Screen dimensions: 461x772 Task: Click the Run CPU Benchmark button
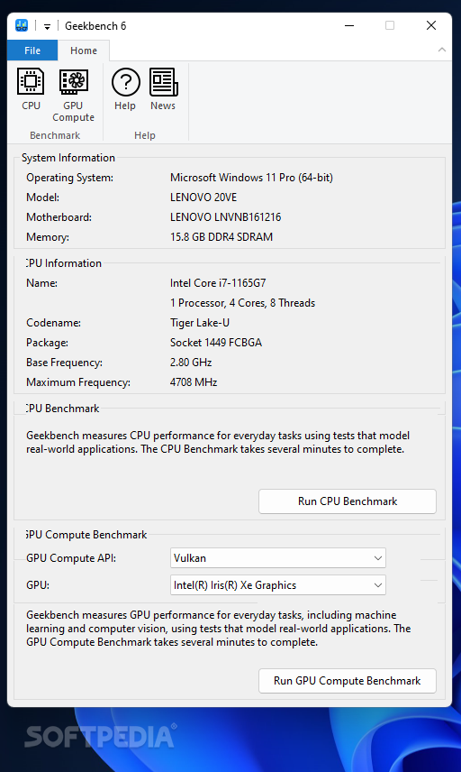pyautogui.click(x=348, y=501)
